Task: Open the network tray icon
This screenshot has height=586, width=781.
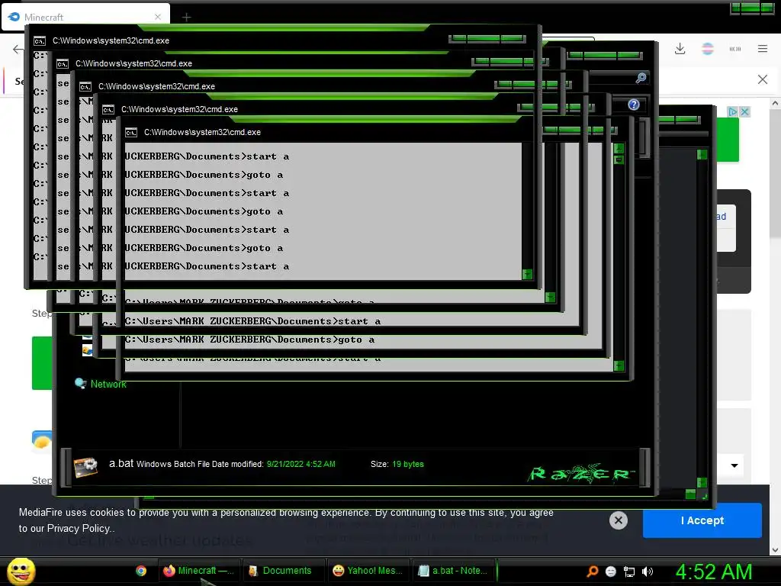Action: click(x=629, y=572)
